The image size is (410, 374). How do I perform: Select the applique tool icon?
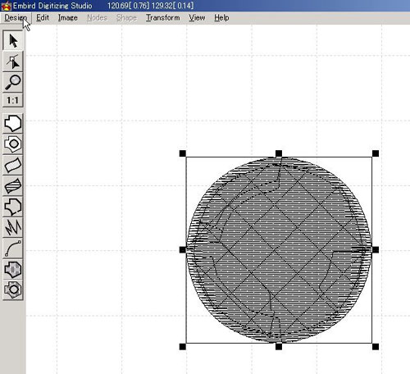(13, 269)
